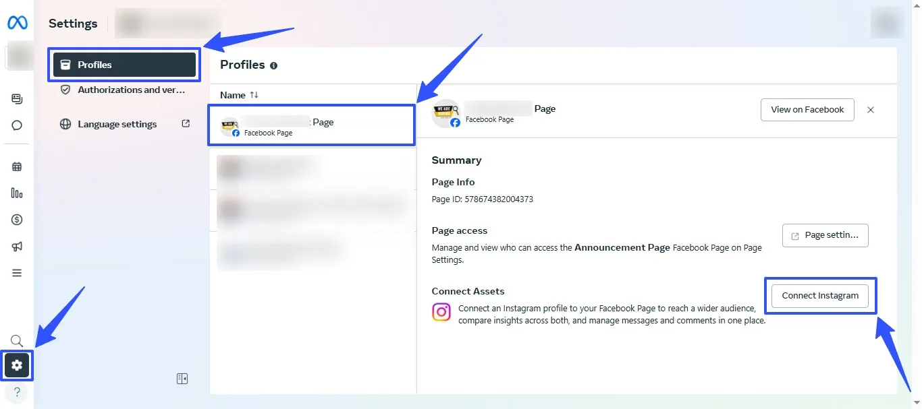Open All Tools hamburger icon
This screenshot has height=409, width=922.
(16, 272)
